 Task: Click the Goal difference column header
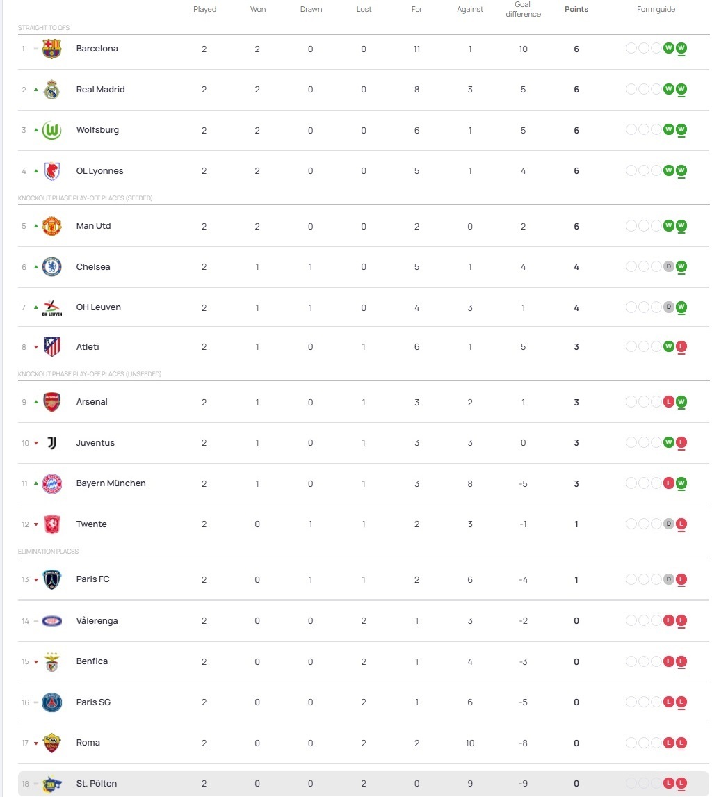(523, 9)
